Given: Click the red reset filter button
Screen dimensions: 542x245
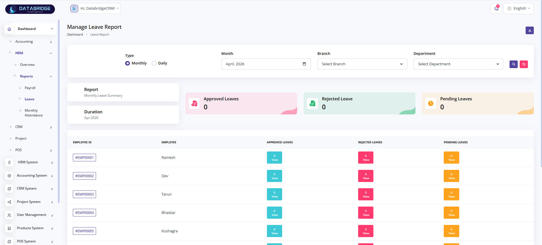Looking at the screenshot, I should pyautogui.click(x=524, y=64).
